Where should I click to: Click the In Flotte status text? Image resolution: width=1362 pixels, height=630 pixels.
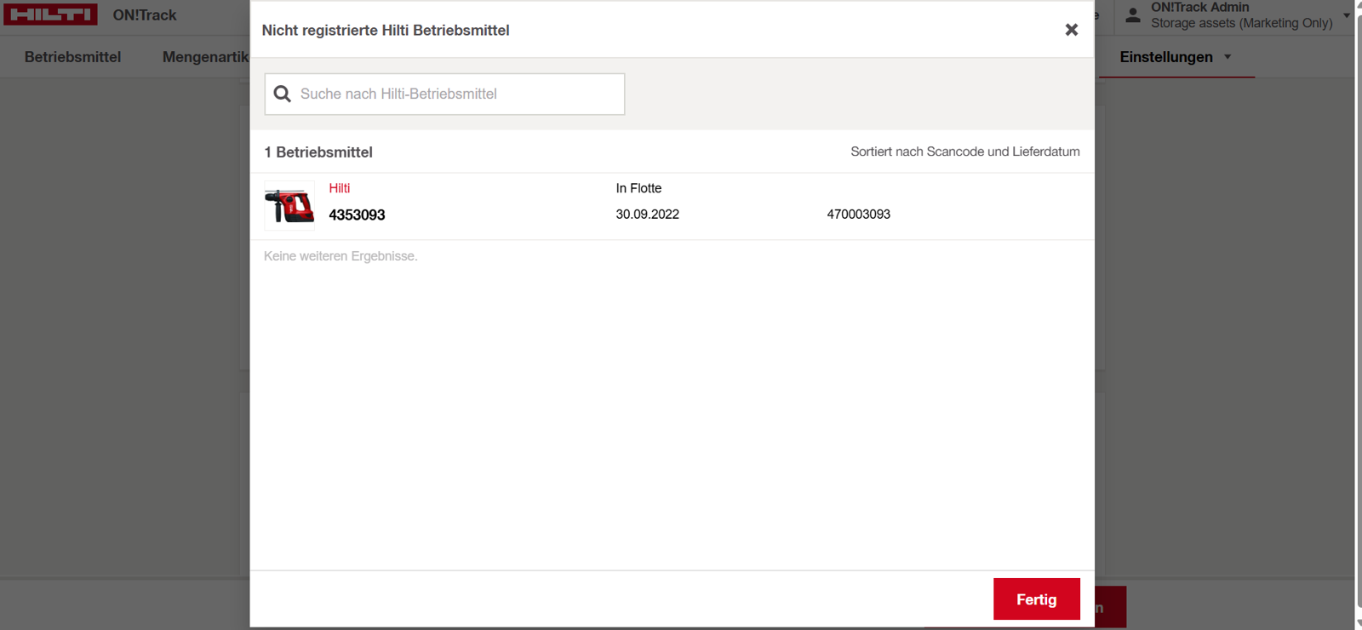pyautogui.click(x=638, y=188)
